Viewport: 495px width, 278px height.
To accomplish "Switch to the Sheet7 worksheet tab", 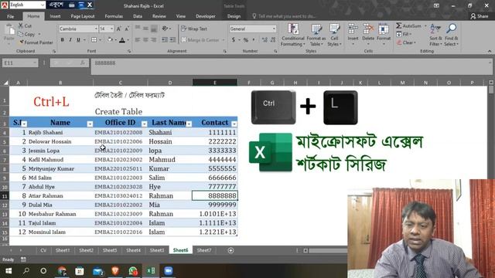I will (x=204, y=250).
